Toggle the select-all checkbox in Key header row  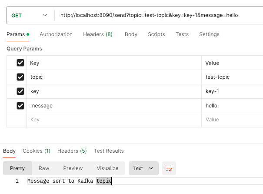click(x=20, y=63)
